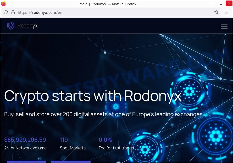This screenshot has height=163, width=233.
Task: Click the 'Crypto starts with Rodonyx' headline
Action: point(93,96)
